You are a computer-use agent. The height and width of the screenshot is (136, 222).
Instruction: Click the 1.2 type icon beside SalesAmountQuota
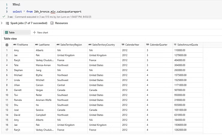175,45
